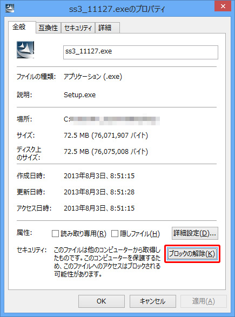Click the security warning text paragraph

click(x=107, y=262)
